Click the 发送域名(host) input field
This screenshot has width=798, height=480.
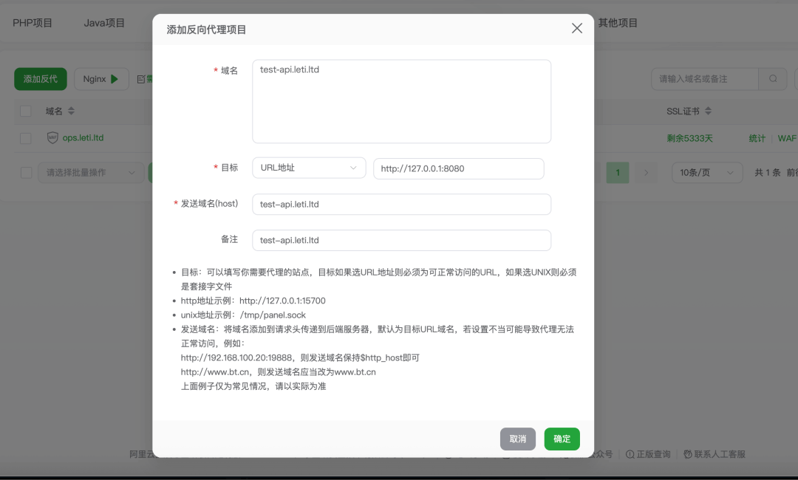(x=401, y=205)
